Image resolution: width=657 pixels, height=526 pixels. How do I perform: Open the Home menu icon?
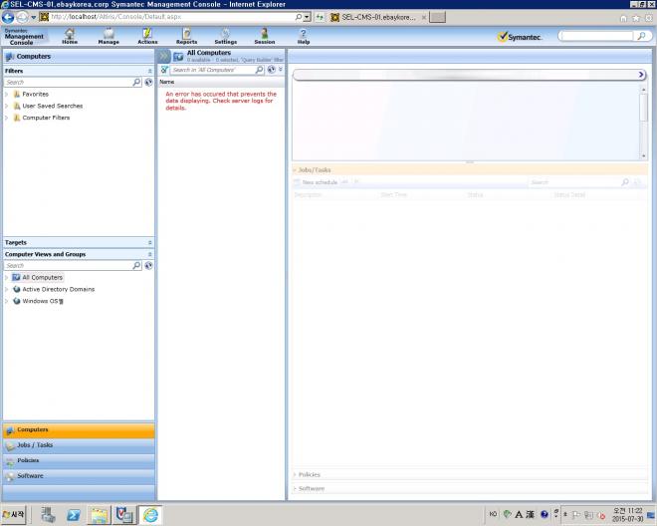70,34
